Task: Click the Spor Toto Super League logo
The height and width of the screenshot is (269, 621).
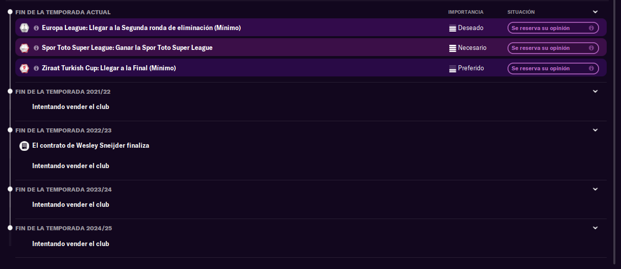Action: click(x=24, y=48)
